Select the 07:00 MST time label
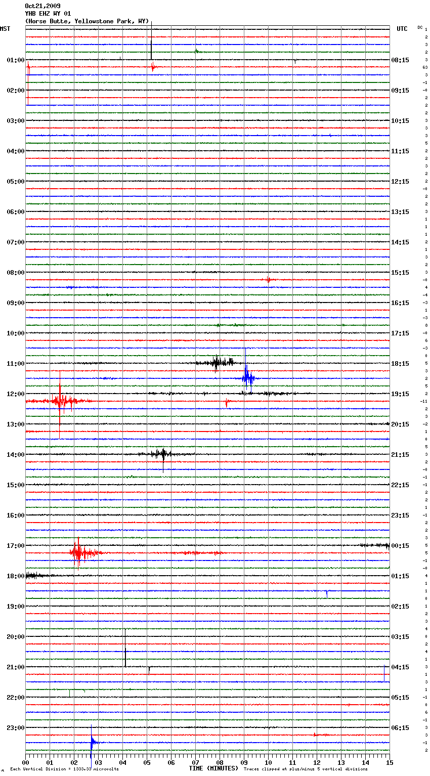 point(16,242)
